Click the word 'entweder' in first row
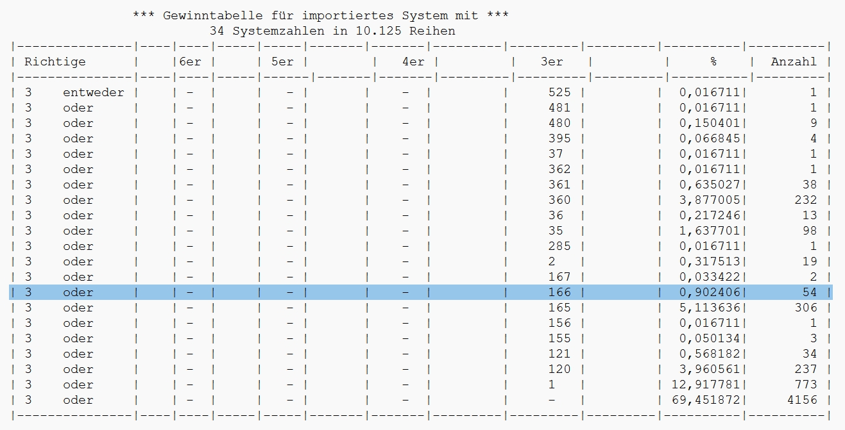845x430 pixels. [93, 92]
